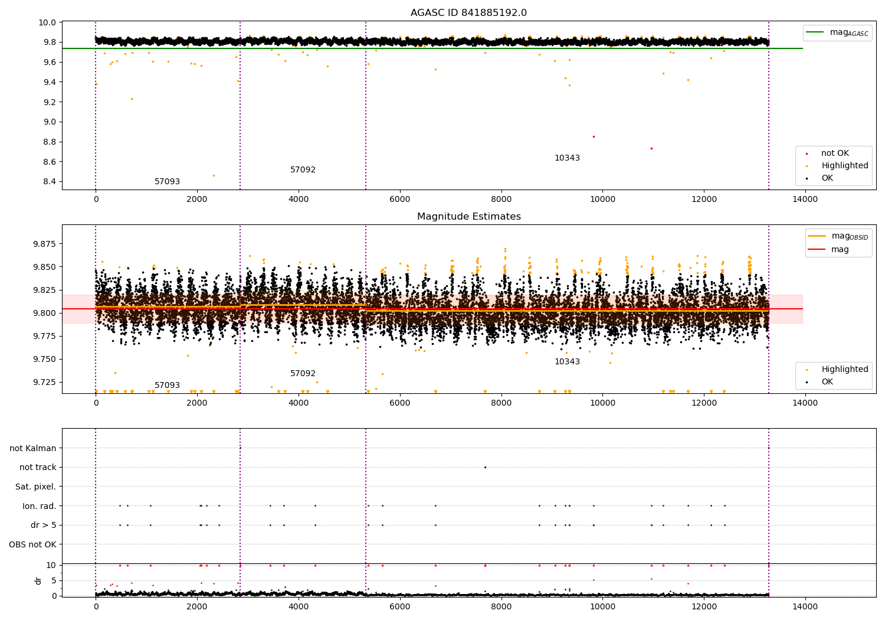This screenshot has height=620, width=885.
Task: Click the '9.2' y-axis tick label
Action: [x=51, y=102]
